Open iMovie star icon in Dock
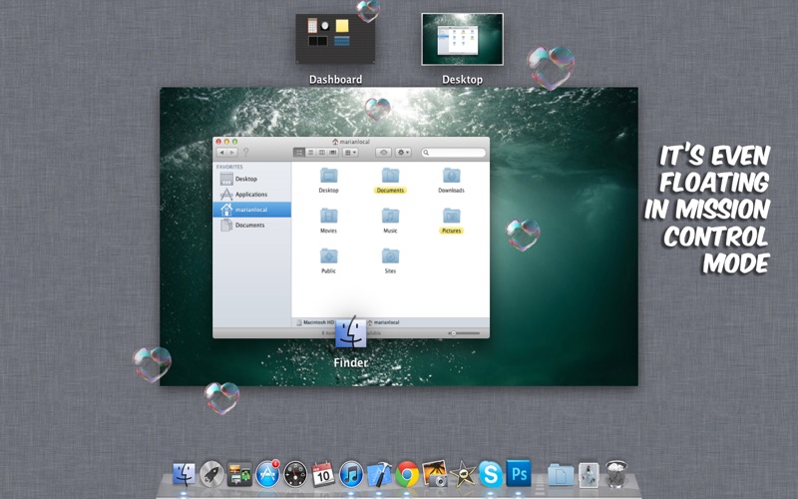This screenshot has width=798, height=499. pos(463,475)
